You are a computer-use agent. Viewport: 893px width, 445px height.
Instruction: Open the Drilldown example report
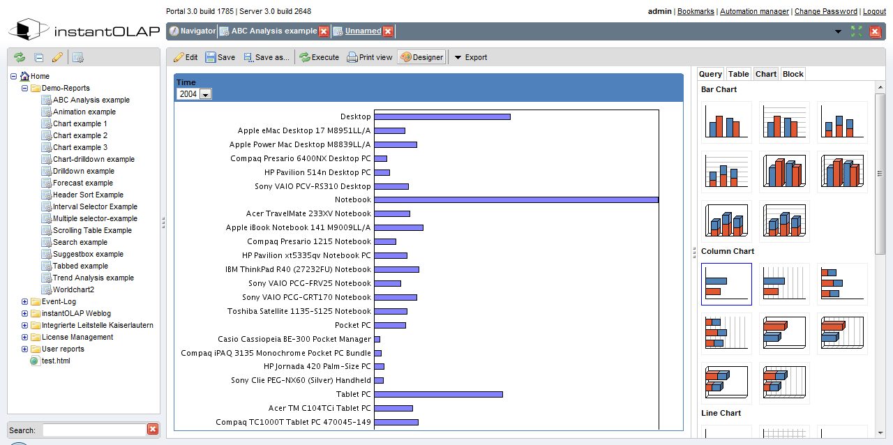(84, 171)
